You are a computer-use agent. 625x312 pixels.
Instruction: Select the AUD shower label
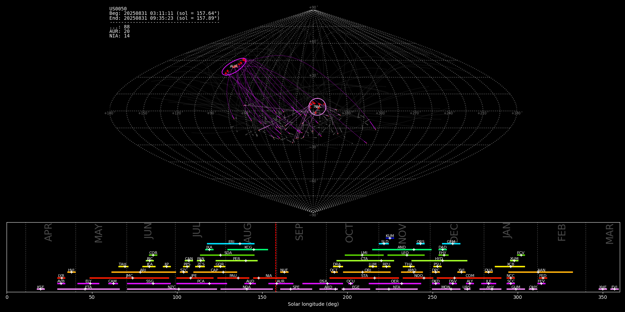[250, 281]
